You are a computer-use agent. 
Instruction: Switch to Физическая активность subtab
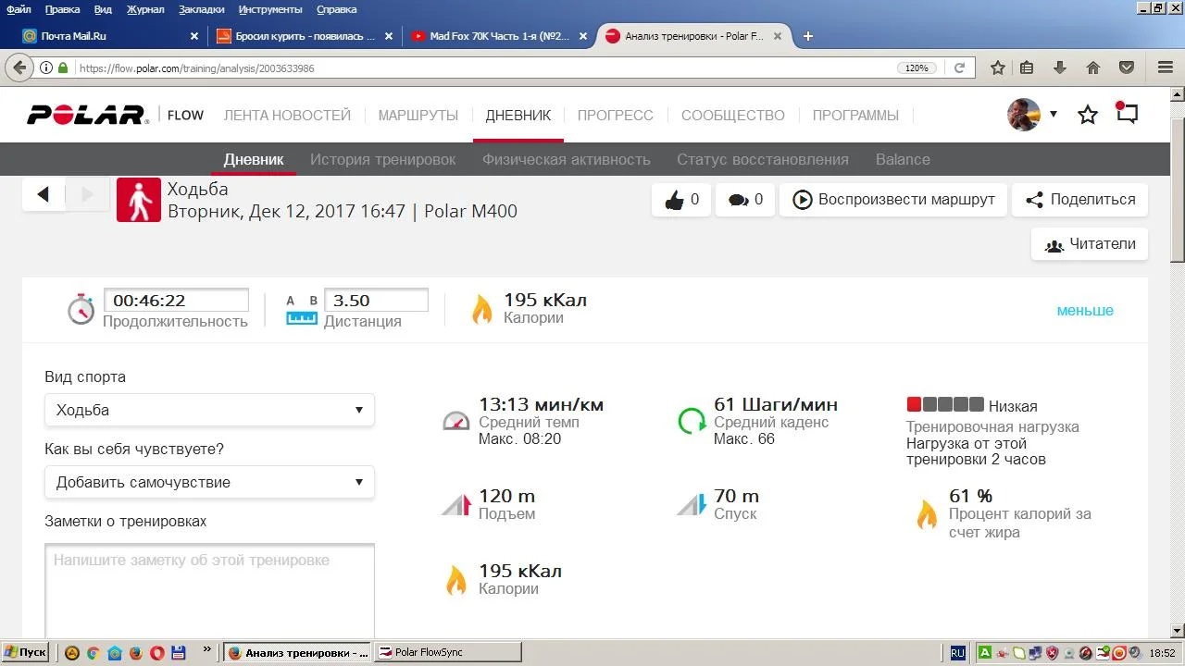pos(567,159)
